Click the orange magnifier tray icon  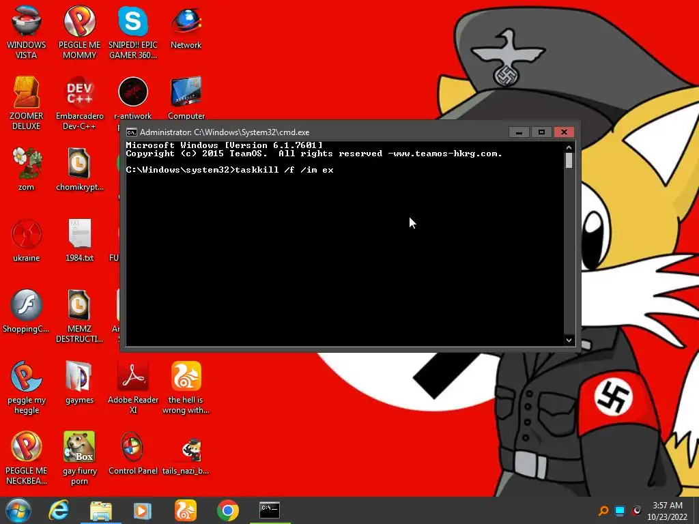603,510
